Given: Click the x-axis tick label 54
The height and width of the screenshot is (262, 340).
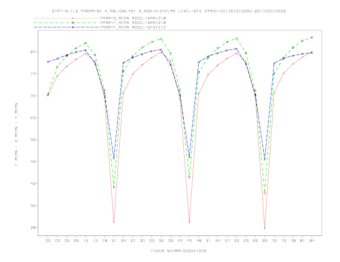Looking at the screenshot, I should click(x=218, y=241).
